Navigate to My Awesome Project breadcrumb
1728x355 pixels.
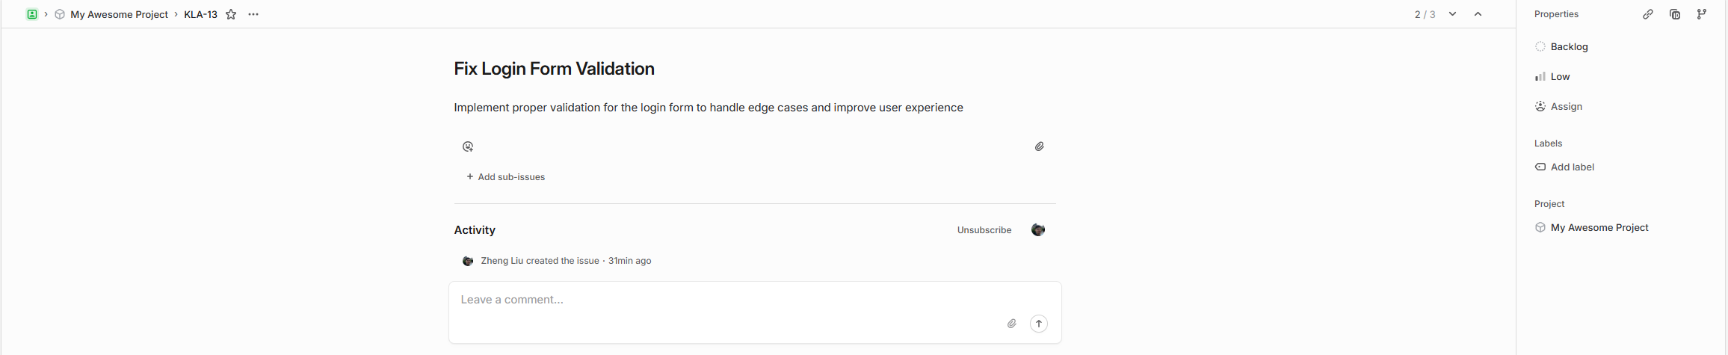tap(119, 14)
